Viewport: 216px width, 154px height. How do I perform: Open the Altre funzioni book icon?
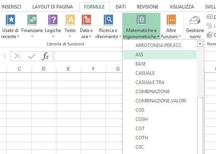[171, 20]
